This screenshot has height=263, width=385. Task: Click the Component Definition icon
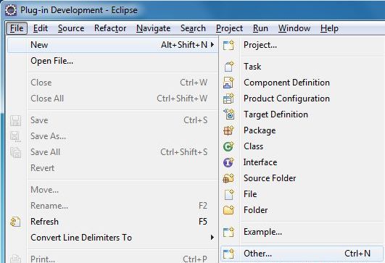(228, 83)
